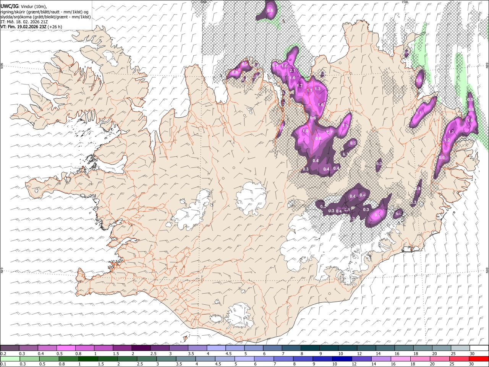This screenshot has width=489, height=367.
Task: Click the 'rigning/skúrir' legend description line
Action: [x=44, y=11]
